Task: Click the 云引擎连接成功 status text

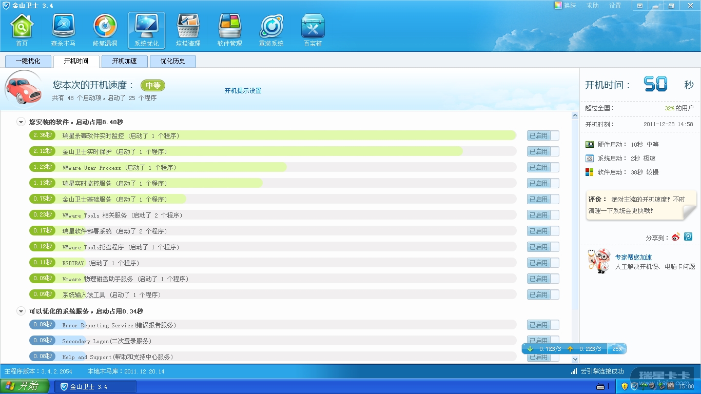Action: (602, 371)
